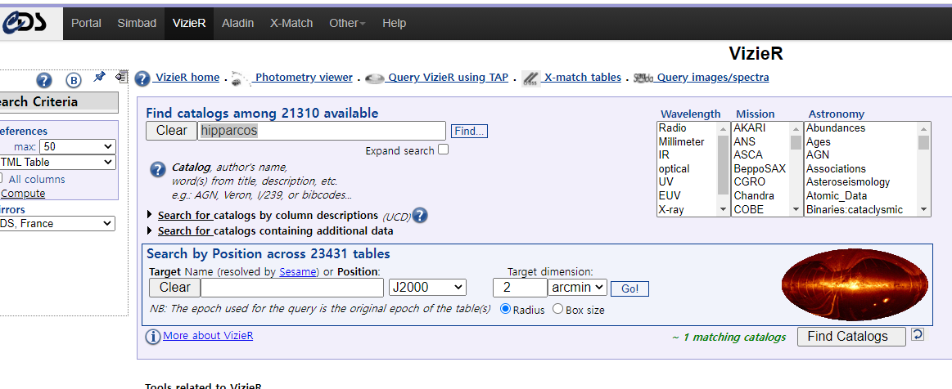The height and width of the screenshot is (389, 952).
Task: Focus the target dimension field showing 2
Action: (520, 287)
